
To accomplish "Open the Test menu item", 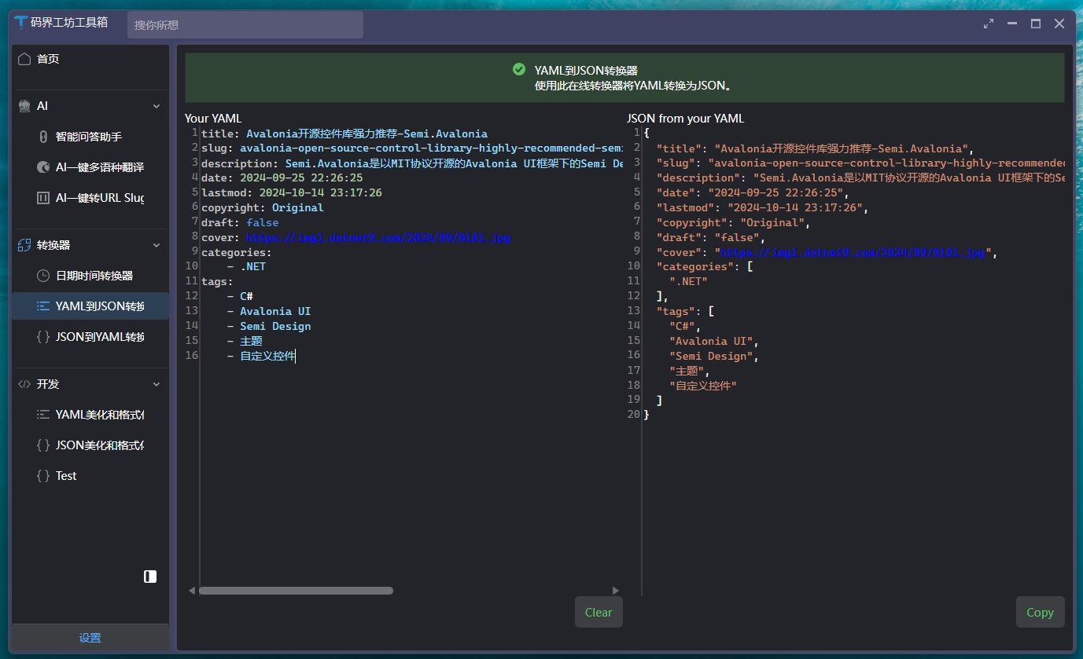I will pos(66,476).
